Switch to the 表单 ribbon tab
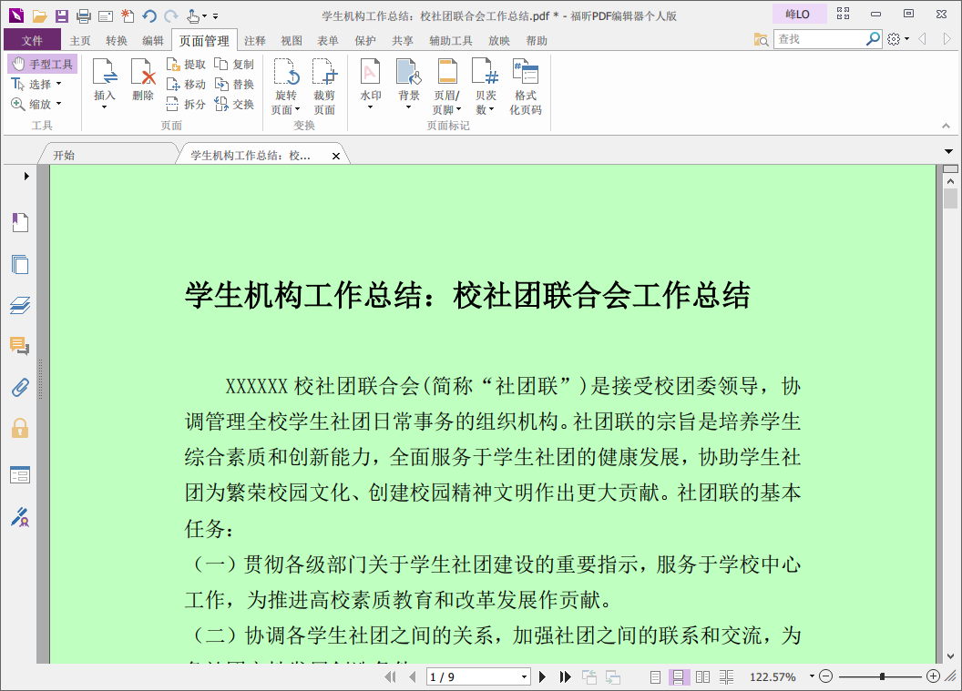This screenshot has height=691, width=962. coord(328,40)
